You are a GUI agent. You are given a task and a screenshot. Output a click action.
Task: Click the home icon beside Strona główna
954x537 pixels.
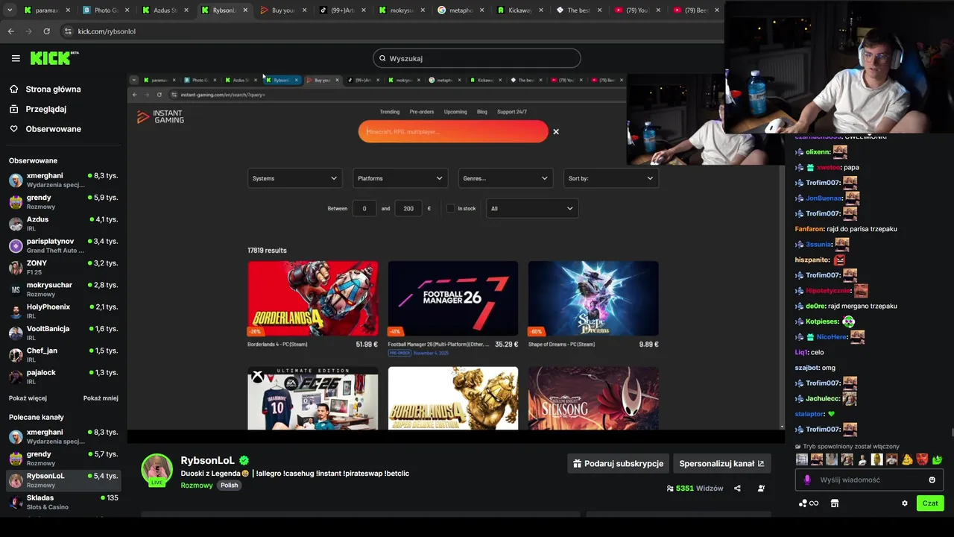14,89
